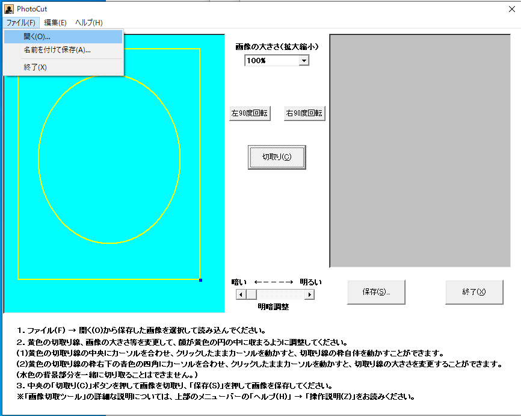Open the ヘルプ(H) menu
521x416 pixels.
pyautogui.click(x=89, y=23)
